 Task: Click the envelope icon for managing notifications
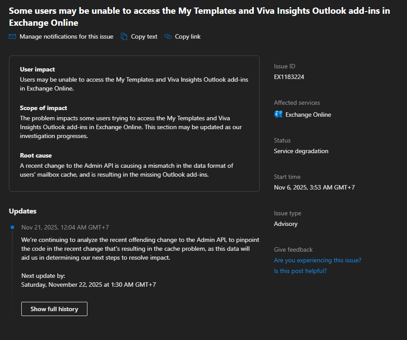click(x=12, y=37)
